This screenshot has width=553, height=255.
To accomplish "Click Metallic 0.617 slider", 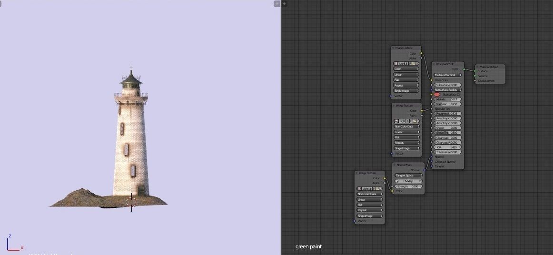I will (x=447, y=99).
